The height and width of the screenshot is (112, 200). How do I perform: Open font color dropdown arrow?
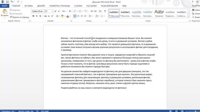[70, 16]
